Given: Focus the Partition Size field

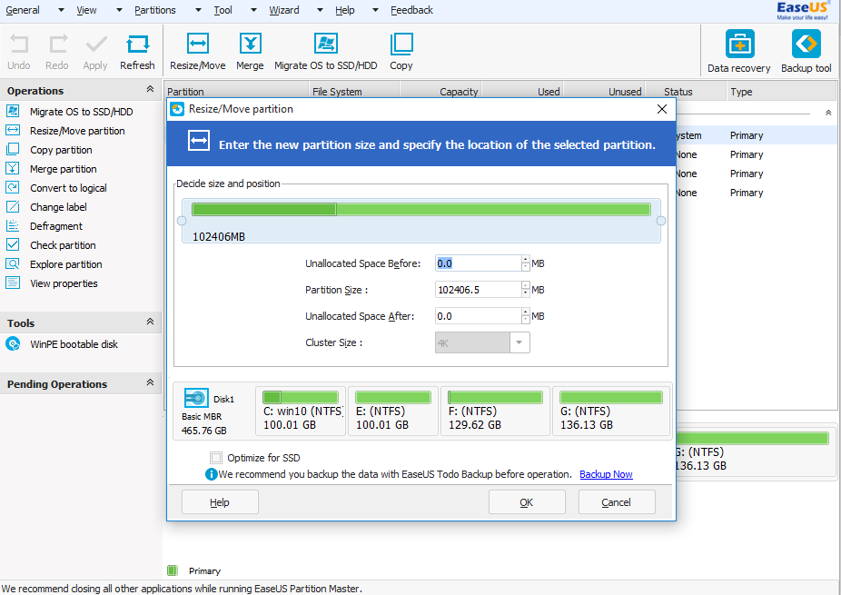Looking at the screenshot, I should (478, 290).
